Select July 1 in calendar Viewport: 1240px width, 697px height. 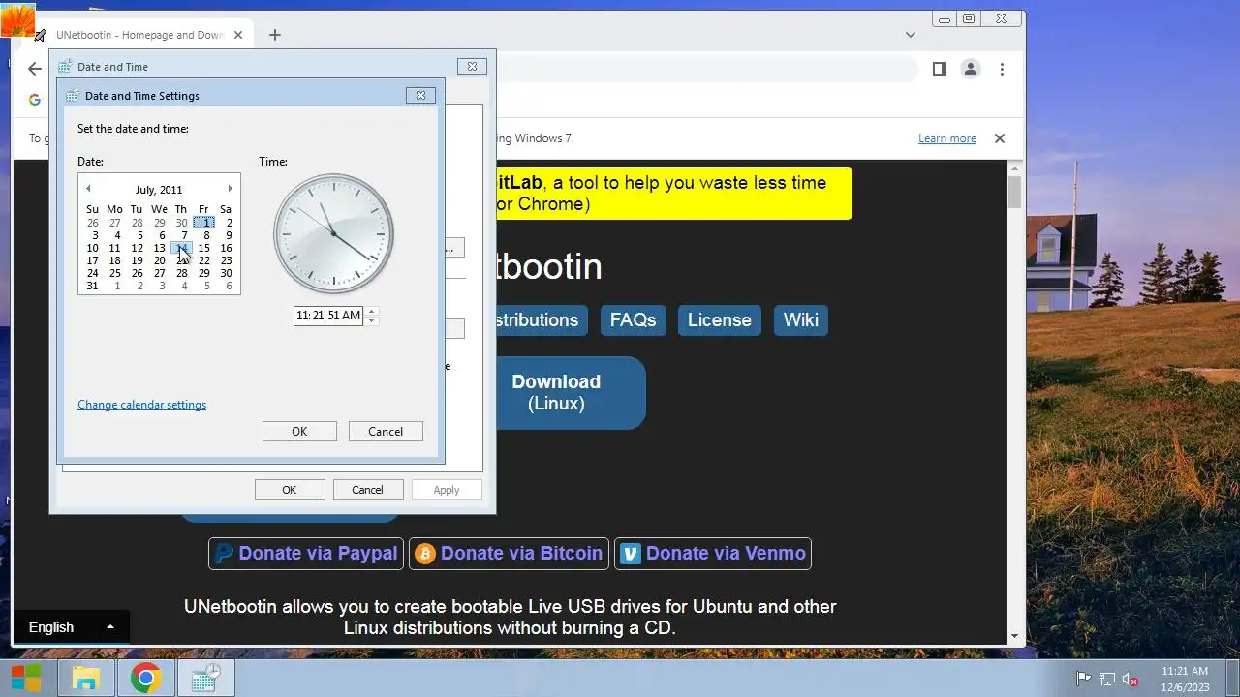tap(203, 223)
